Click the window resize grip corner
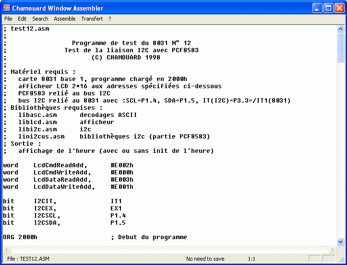Screen dimensions: 347x265 (343, 261)
